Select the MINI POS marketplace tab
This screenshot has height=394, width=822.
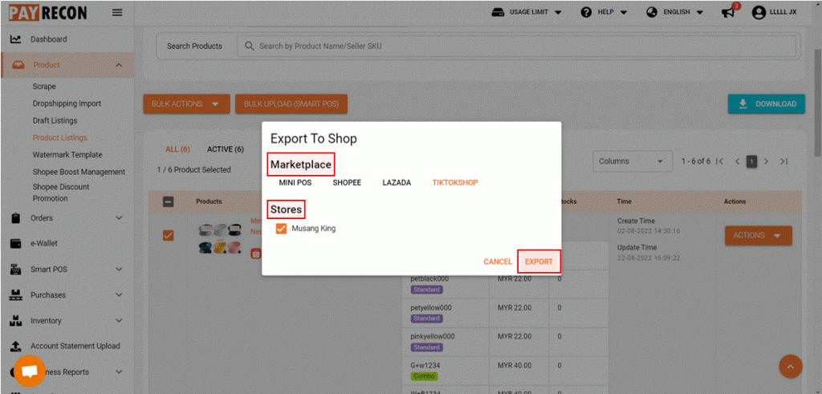click(x=295, y=183)
